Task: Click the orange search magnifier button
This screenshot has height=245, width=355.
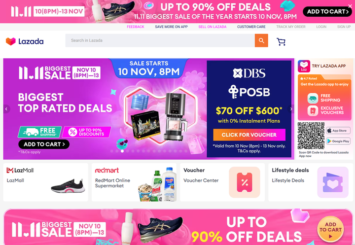Action: (x=261, y=40)
